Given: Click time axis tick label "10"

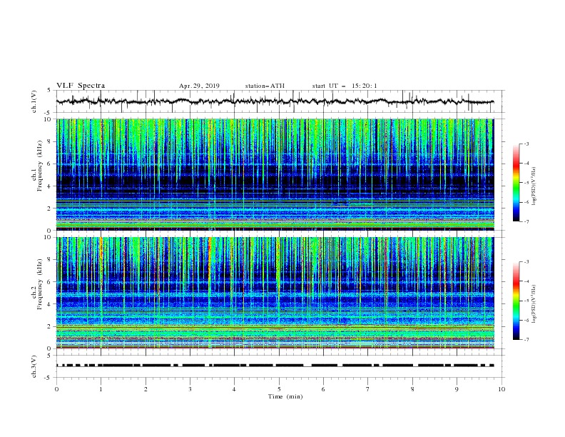Looking at the screenshot, I should click(502, 389).
